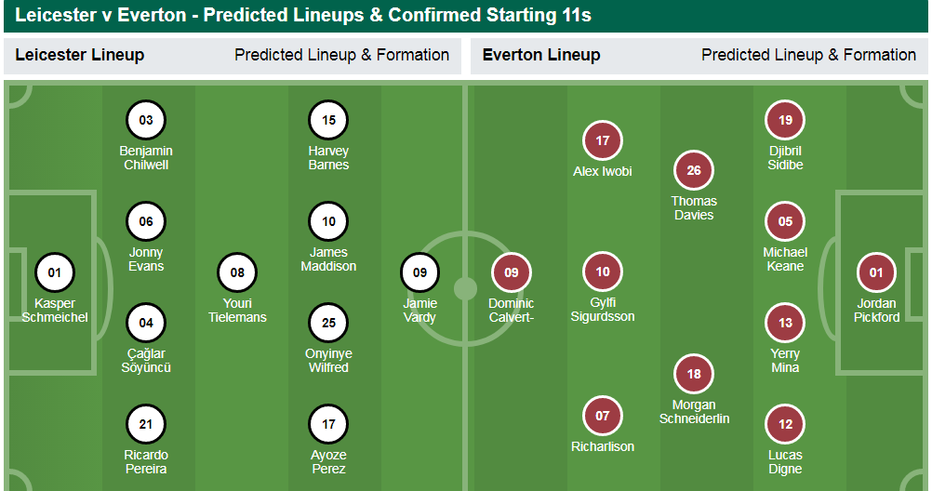
Task: Click the Morgan Schneiderlin name label
Action: (694, 412)
